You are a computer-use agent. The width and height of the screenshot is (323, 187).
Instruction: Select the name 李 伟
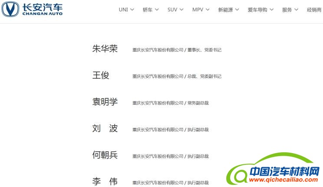coord(105,181)
